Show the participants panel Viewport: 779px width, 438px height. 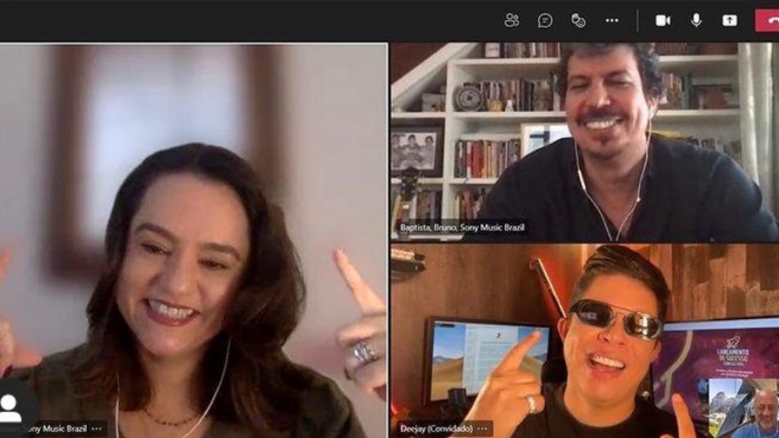point(511,21)
